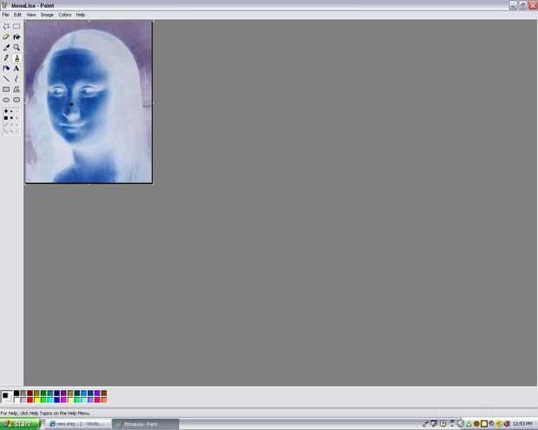Choose the Fill With Color bucket tool

tap(16, 36)
